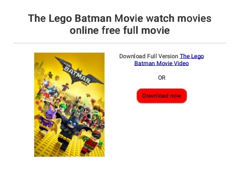Viewport: 240px width, 180px height.
Task: Click the red Download now button
Action: pyautogui.click(x=161, y=96)
